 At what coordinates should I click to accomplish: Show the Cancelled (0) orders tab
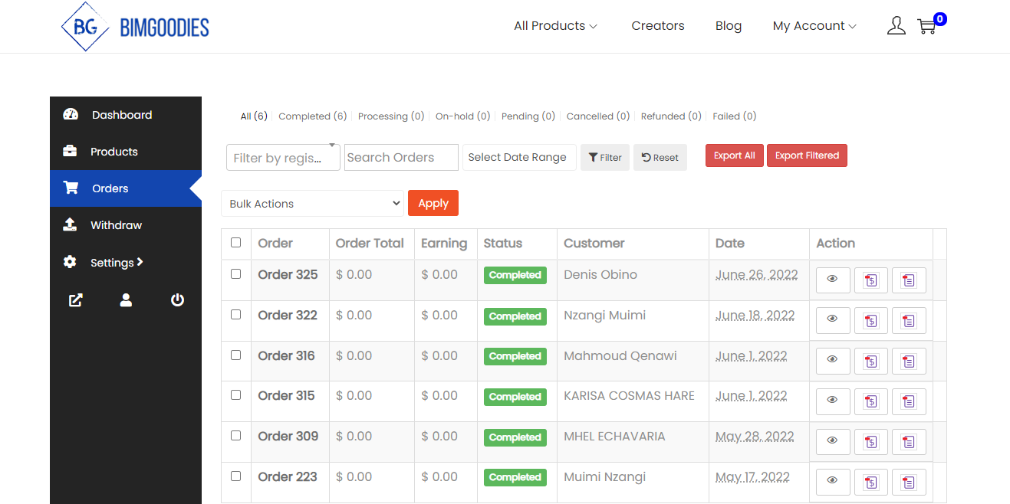click(598, 116)
